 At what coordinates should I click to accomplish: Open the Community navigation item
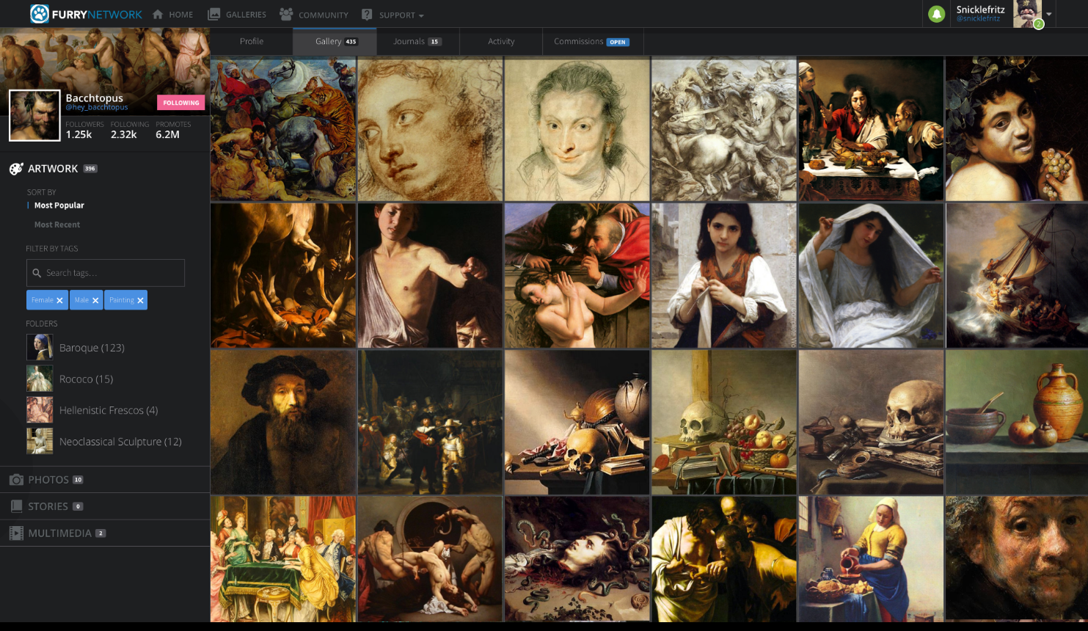coord(314,15)
